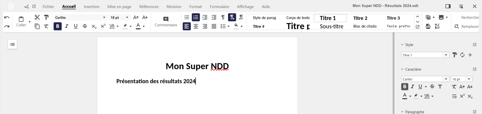Open the Références tab
482x114 pixels.
149,7
